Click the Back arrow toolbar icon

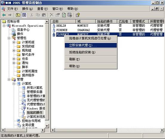click(x=4, y=15)
